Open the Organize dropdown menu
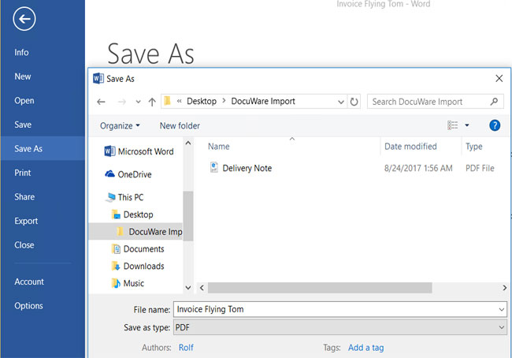Image resolution: width=512 pixels, height=358 pixels. pyautogui.click(x=120, y=125)
